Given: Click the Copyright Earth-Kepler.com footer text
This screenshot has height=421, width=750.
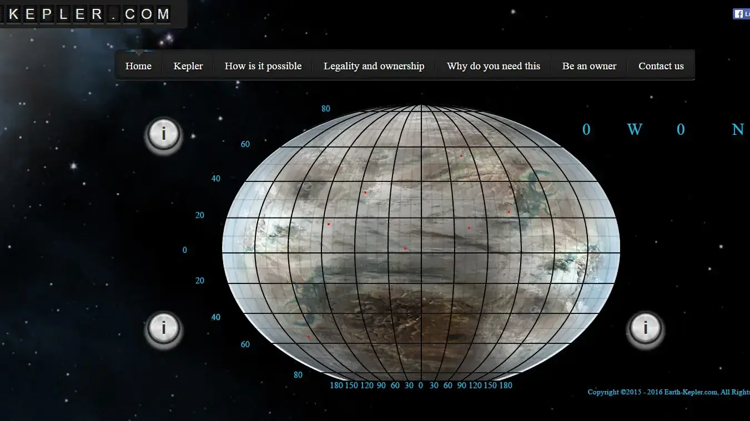Looking at the screenshot, I should coord(668,392).
